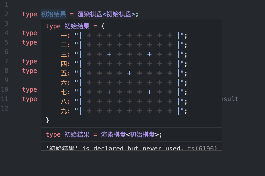Click 初始棋盘 generic argument on line 2
265x176 pixels.
(119, 14)
